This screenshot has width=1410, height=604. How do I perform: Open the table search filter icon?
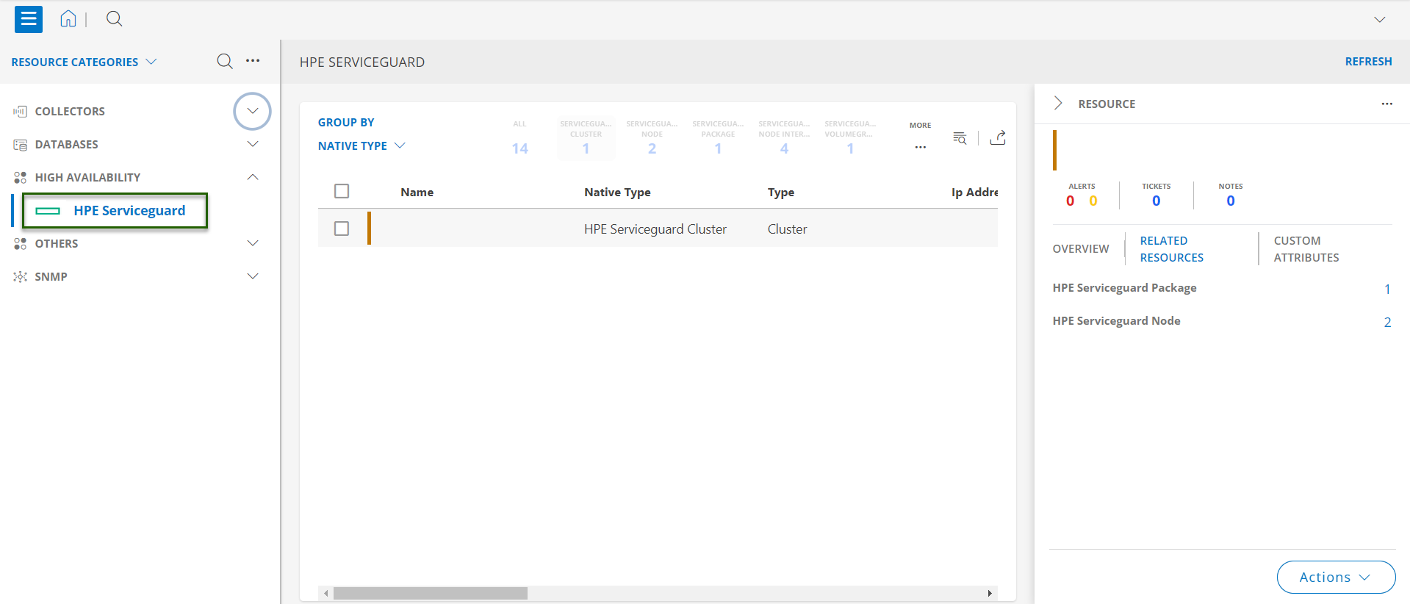click(x=960, y=137)
